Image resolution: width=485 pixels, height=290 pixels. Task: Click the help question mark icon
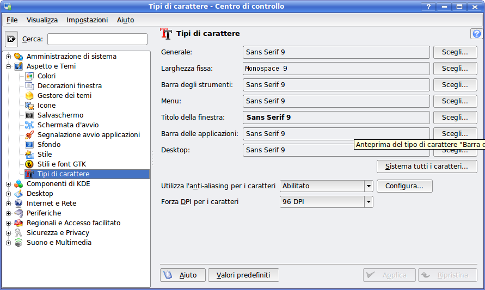coord(476,34)
